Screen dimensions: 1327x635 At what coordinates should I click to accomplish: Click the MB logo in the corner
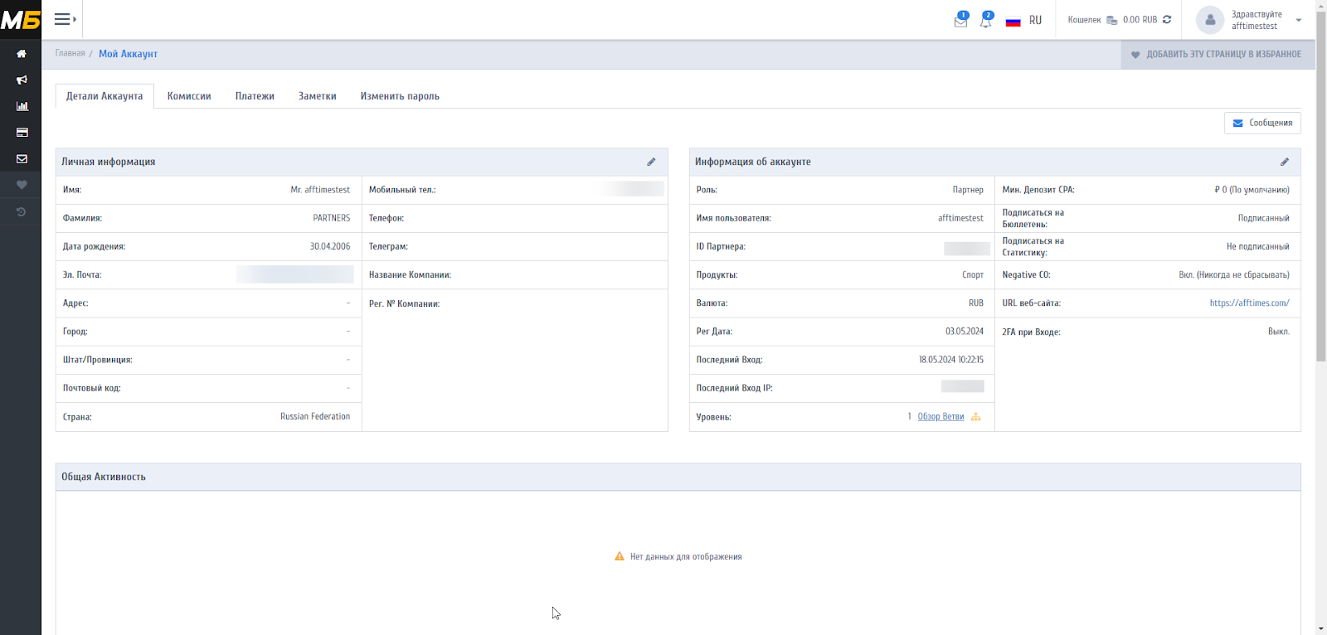coord(21,19)
